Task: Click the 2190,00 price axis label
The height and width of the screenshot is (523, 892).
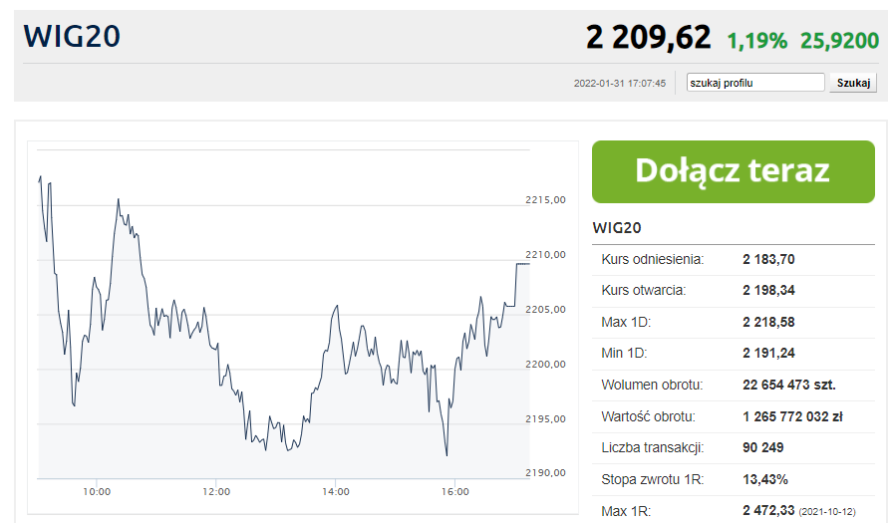Action: pyautogui.click(x=545, y=472)
